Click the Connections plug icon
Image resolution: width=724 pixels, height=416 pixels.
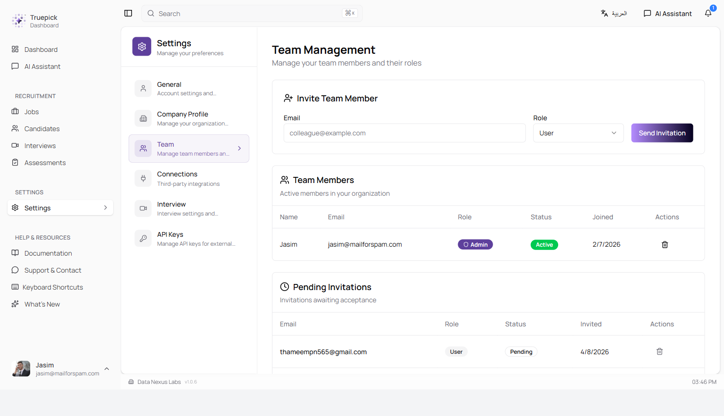(143, 178)
